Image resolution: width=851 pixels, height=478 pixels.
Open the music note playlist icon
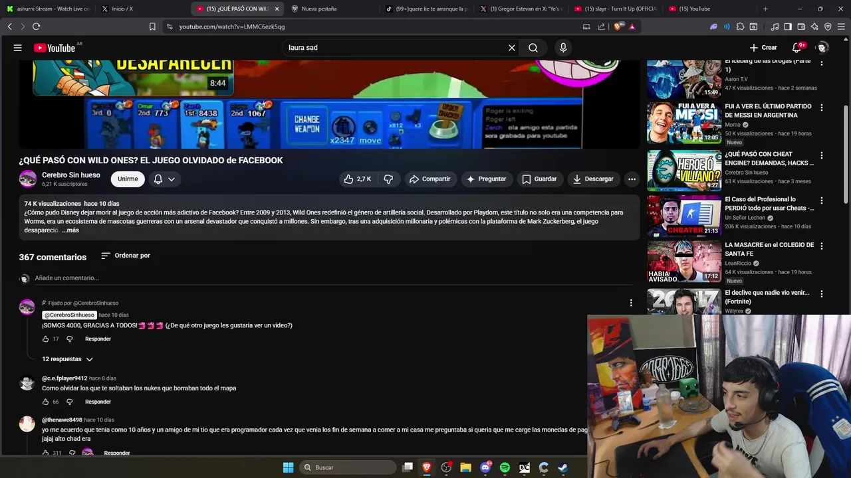click(x=775, y=27)
